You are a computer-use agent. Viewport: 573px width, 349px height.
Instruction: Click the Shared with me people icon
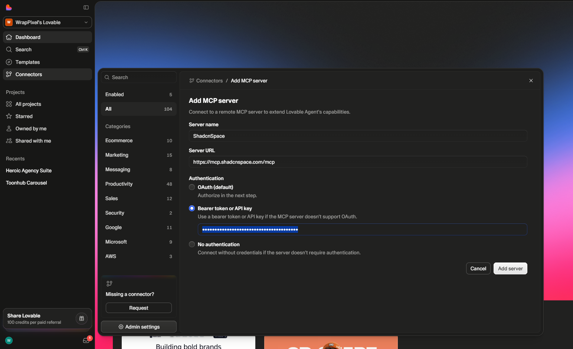click(x=9, y=141)
